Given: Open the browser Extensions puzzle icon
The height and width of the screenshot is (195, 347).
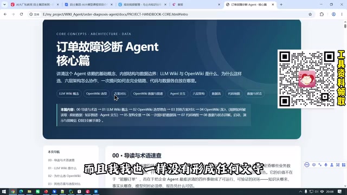Looking at the screenshot, I should [x=322, y=14].
